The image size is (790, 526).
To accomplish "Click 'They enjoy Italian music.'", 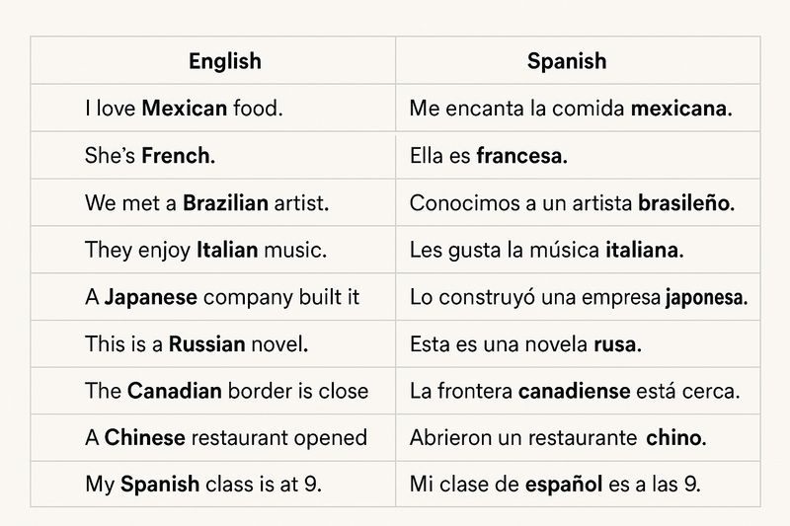I will point(205,250).
